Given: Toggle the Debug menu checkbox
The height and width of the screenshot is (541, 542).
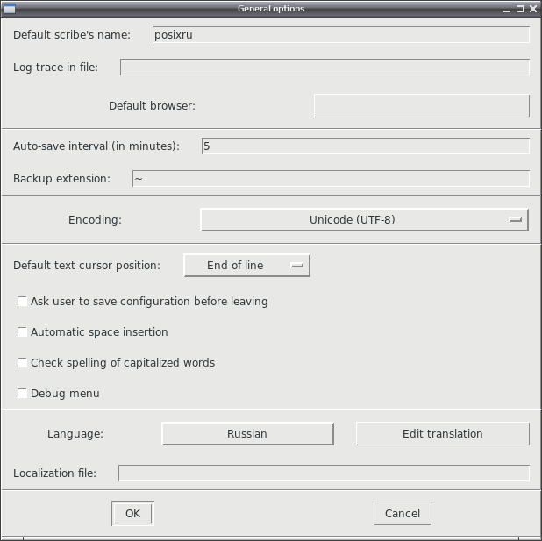Looking at the screenshot, I should click(22, 393).
